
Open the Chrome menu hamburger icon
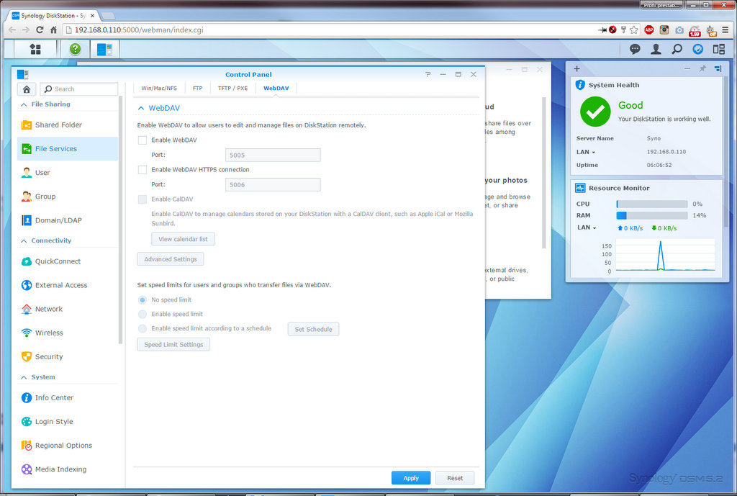tap(725, 30)
